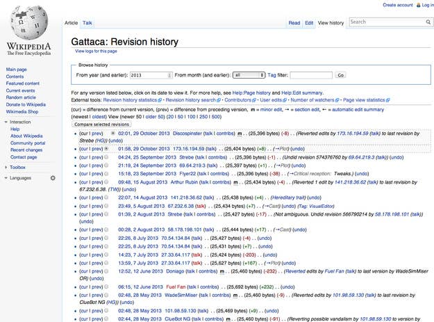
Task: Undo the 14:23, 7 July 2013 edit
Action: click(x=270, y=255)
